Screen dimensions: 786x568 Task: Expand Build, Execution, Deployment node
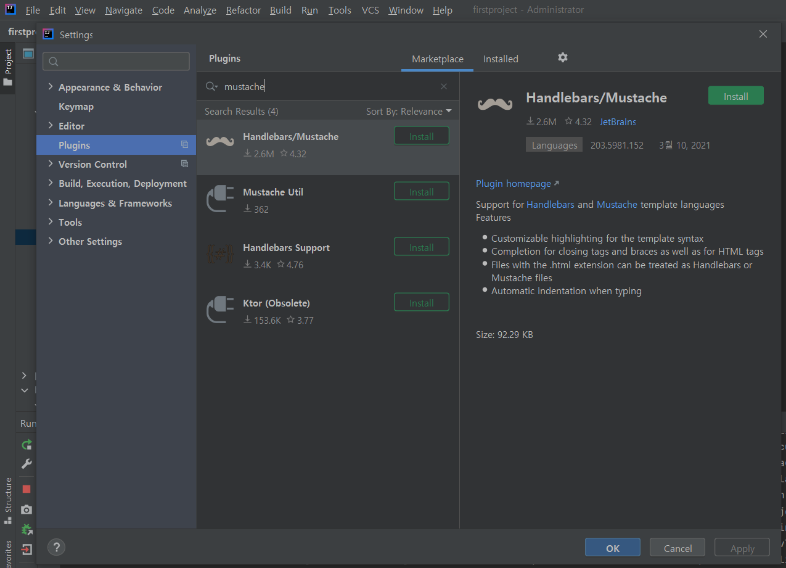(x=51, y=183)
